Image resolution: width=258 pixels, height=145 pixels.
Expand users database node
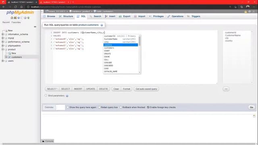(3, 61)
